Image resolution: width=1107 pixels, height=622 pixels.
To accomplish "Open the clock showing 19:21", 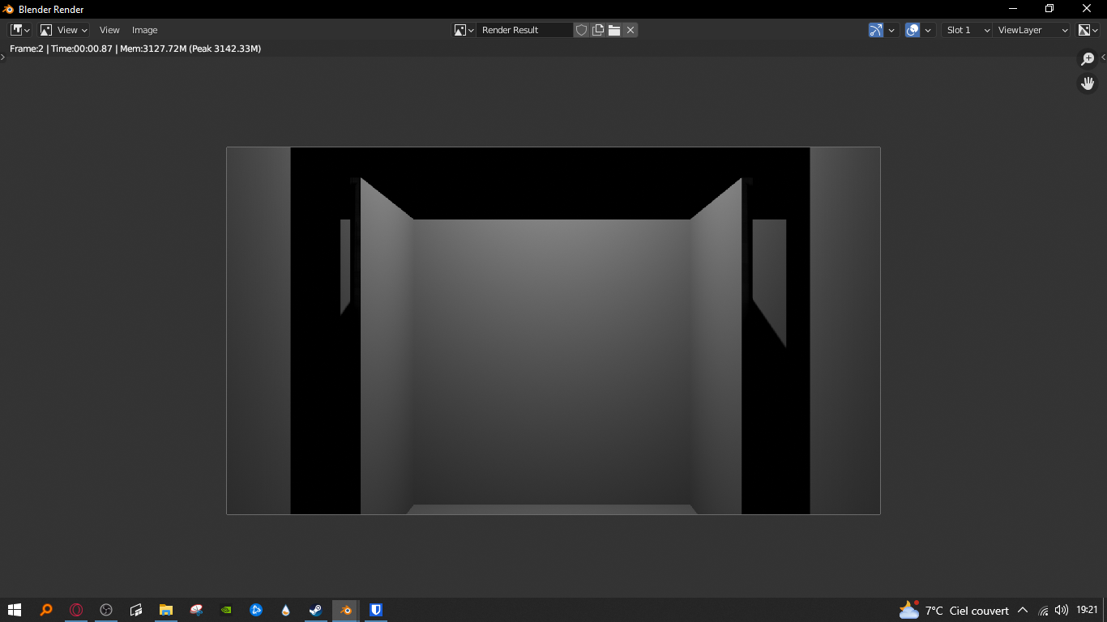I will pos(1087,610).
